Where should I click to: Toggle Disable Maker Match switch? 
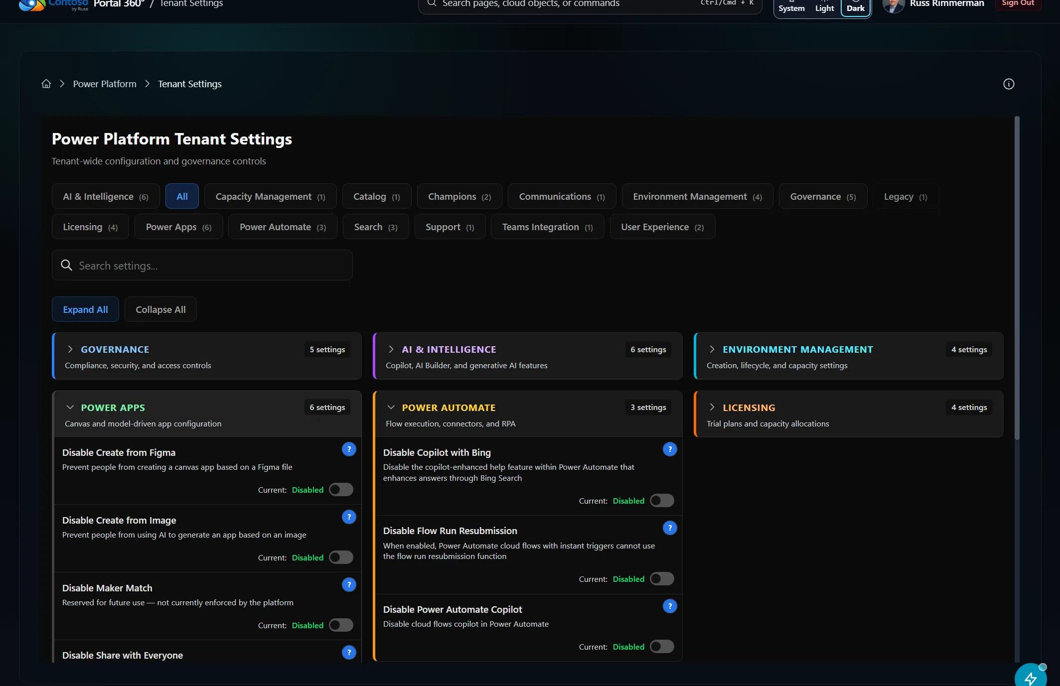[x=341, y=625]
